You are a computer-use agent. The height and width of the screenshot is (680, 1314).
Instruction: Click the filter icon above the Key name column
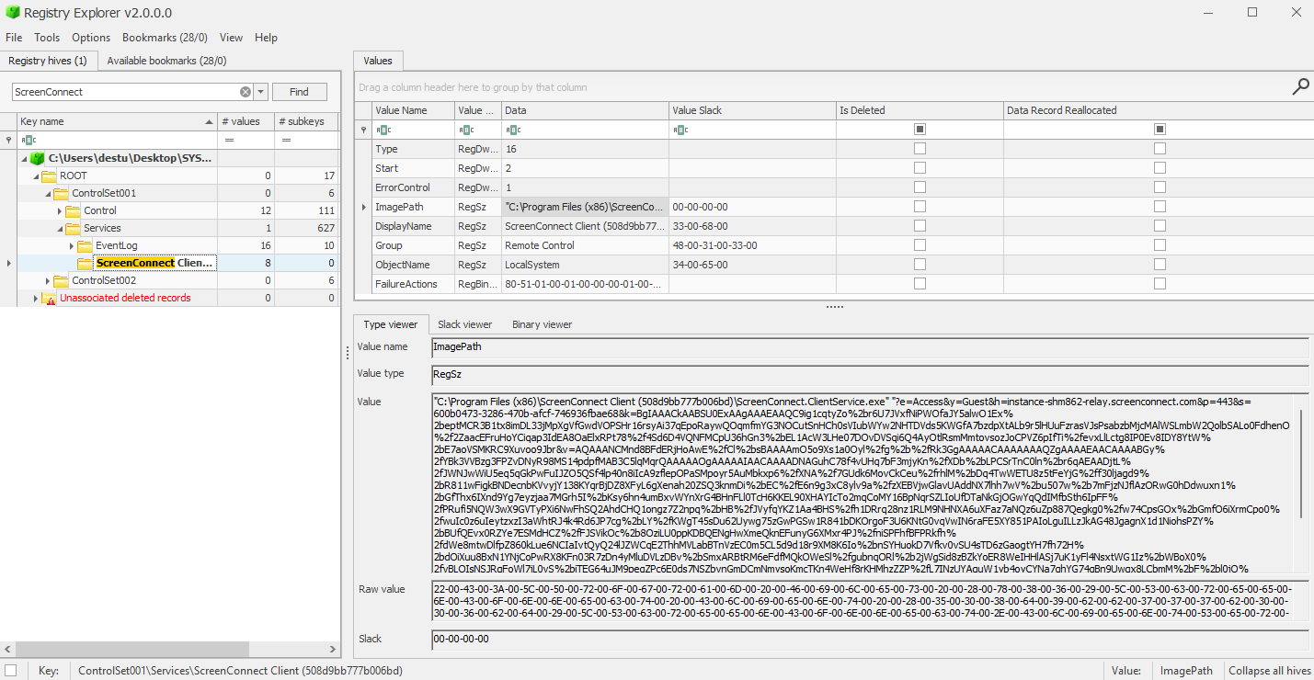9,140
